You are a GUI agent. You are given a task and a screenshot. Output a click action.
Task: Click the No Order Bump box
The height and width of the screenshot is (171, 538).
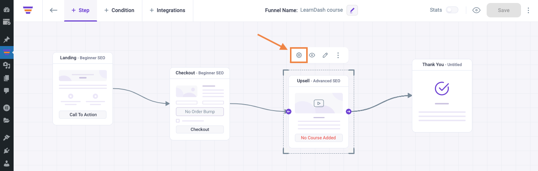pos(200,112)
